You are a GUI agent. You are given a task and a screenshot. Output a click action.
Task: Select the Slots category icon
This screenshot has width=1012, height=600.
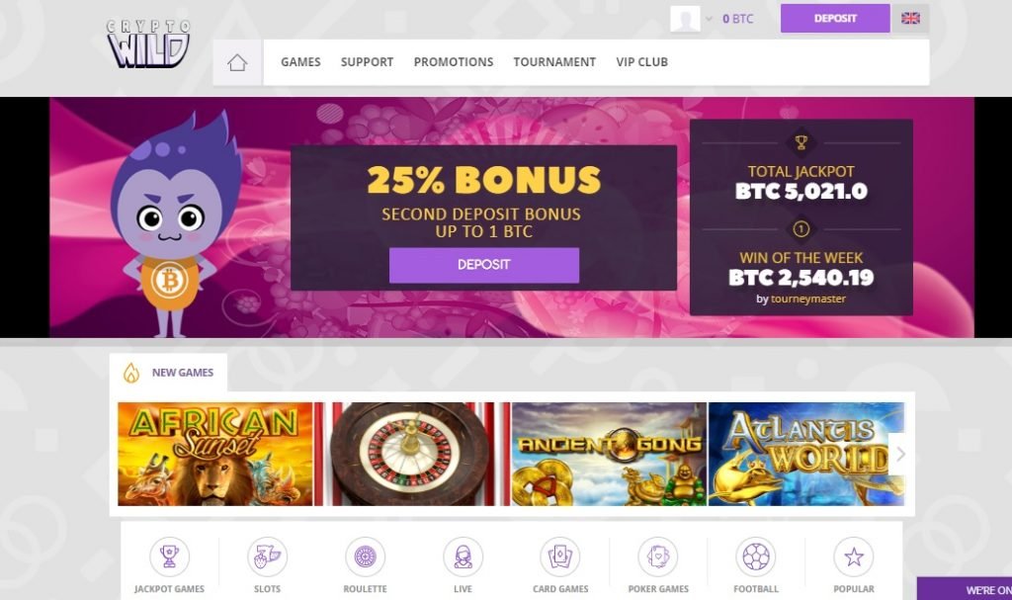pos(267,557)
